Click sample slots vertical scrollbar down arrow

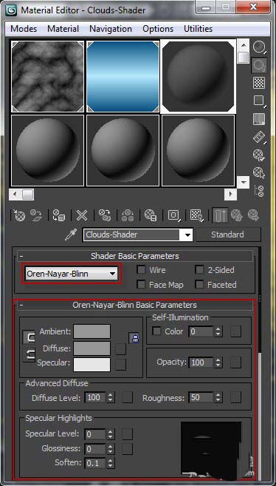pyautogui.click(x=244, y=182)
